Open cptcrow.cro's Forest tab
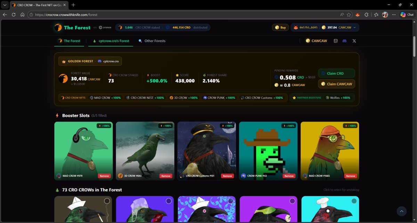 pyautogui.click(x=111, y=41)
